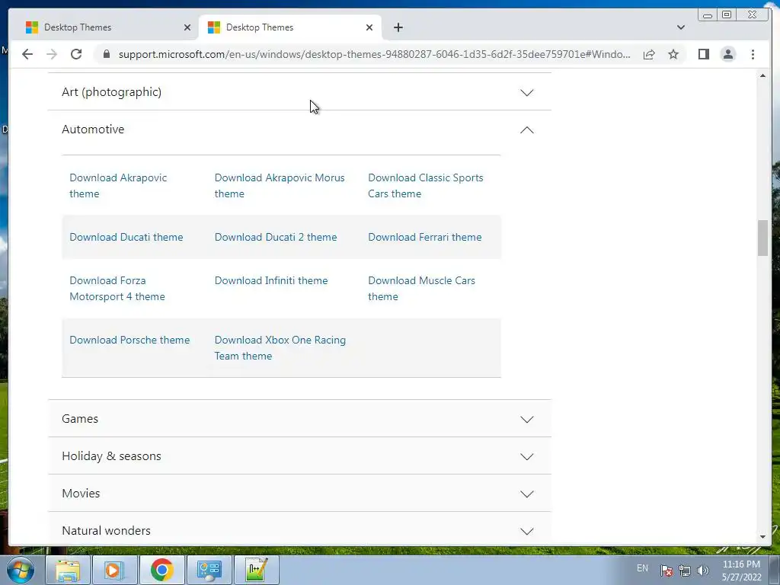Click the scrollbar down arrow
This screenshot has height=585, width=780.
[762, 537]
